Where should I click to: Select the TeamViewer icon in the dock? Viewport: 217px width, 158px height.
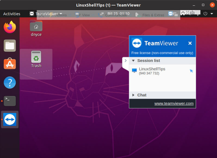point(10,119)
